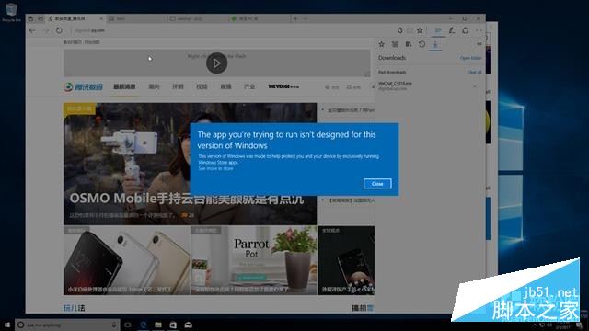Open the Edge Hub icon in toolbar
This screenshot has width=589, height=331.
[x=438, y=30]
